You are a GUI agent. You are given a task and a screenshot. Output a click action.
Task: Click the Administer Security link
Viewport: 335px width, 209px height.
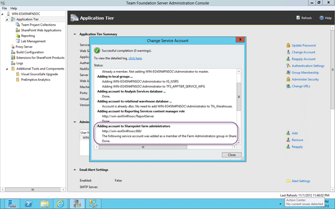305,79
